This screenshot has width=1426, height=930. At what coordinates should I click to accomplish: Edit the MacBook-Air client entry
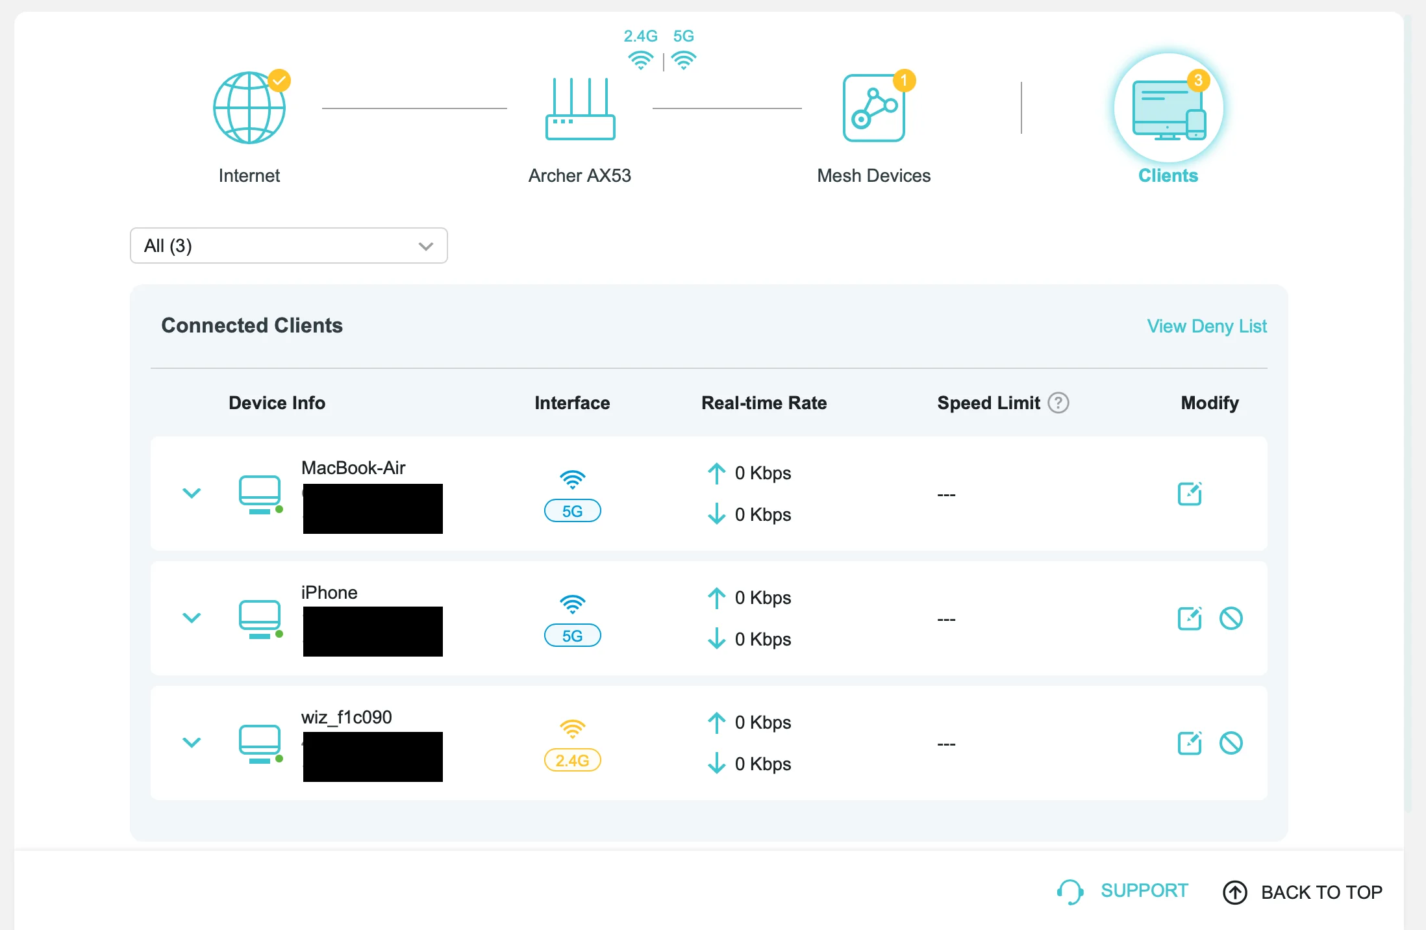pos(1190,494)
